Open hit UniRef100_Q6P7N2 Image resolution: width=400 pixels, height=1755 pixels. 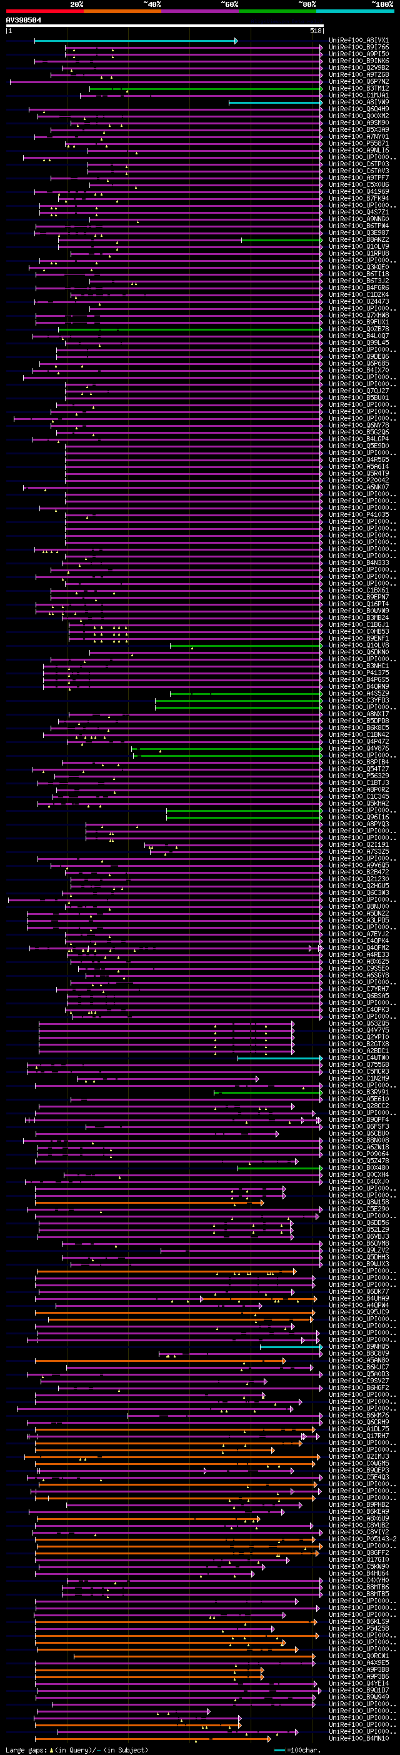pos(358,81)
